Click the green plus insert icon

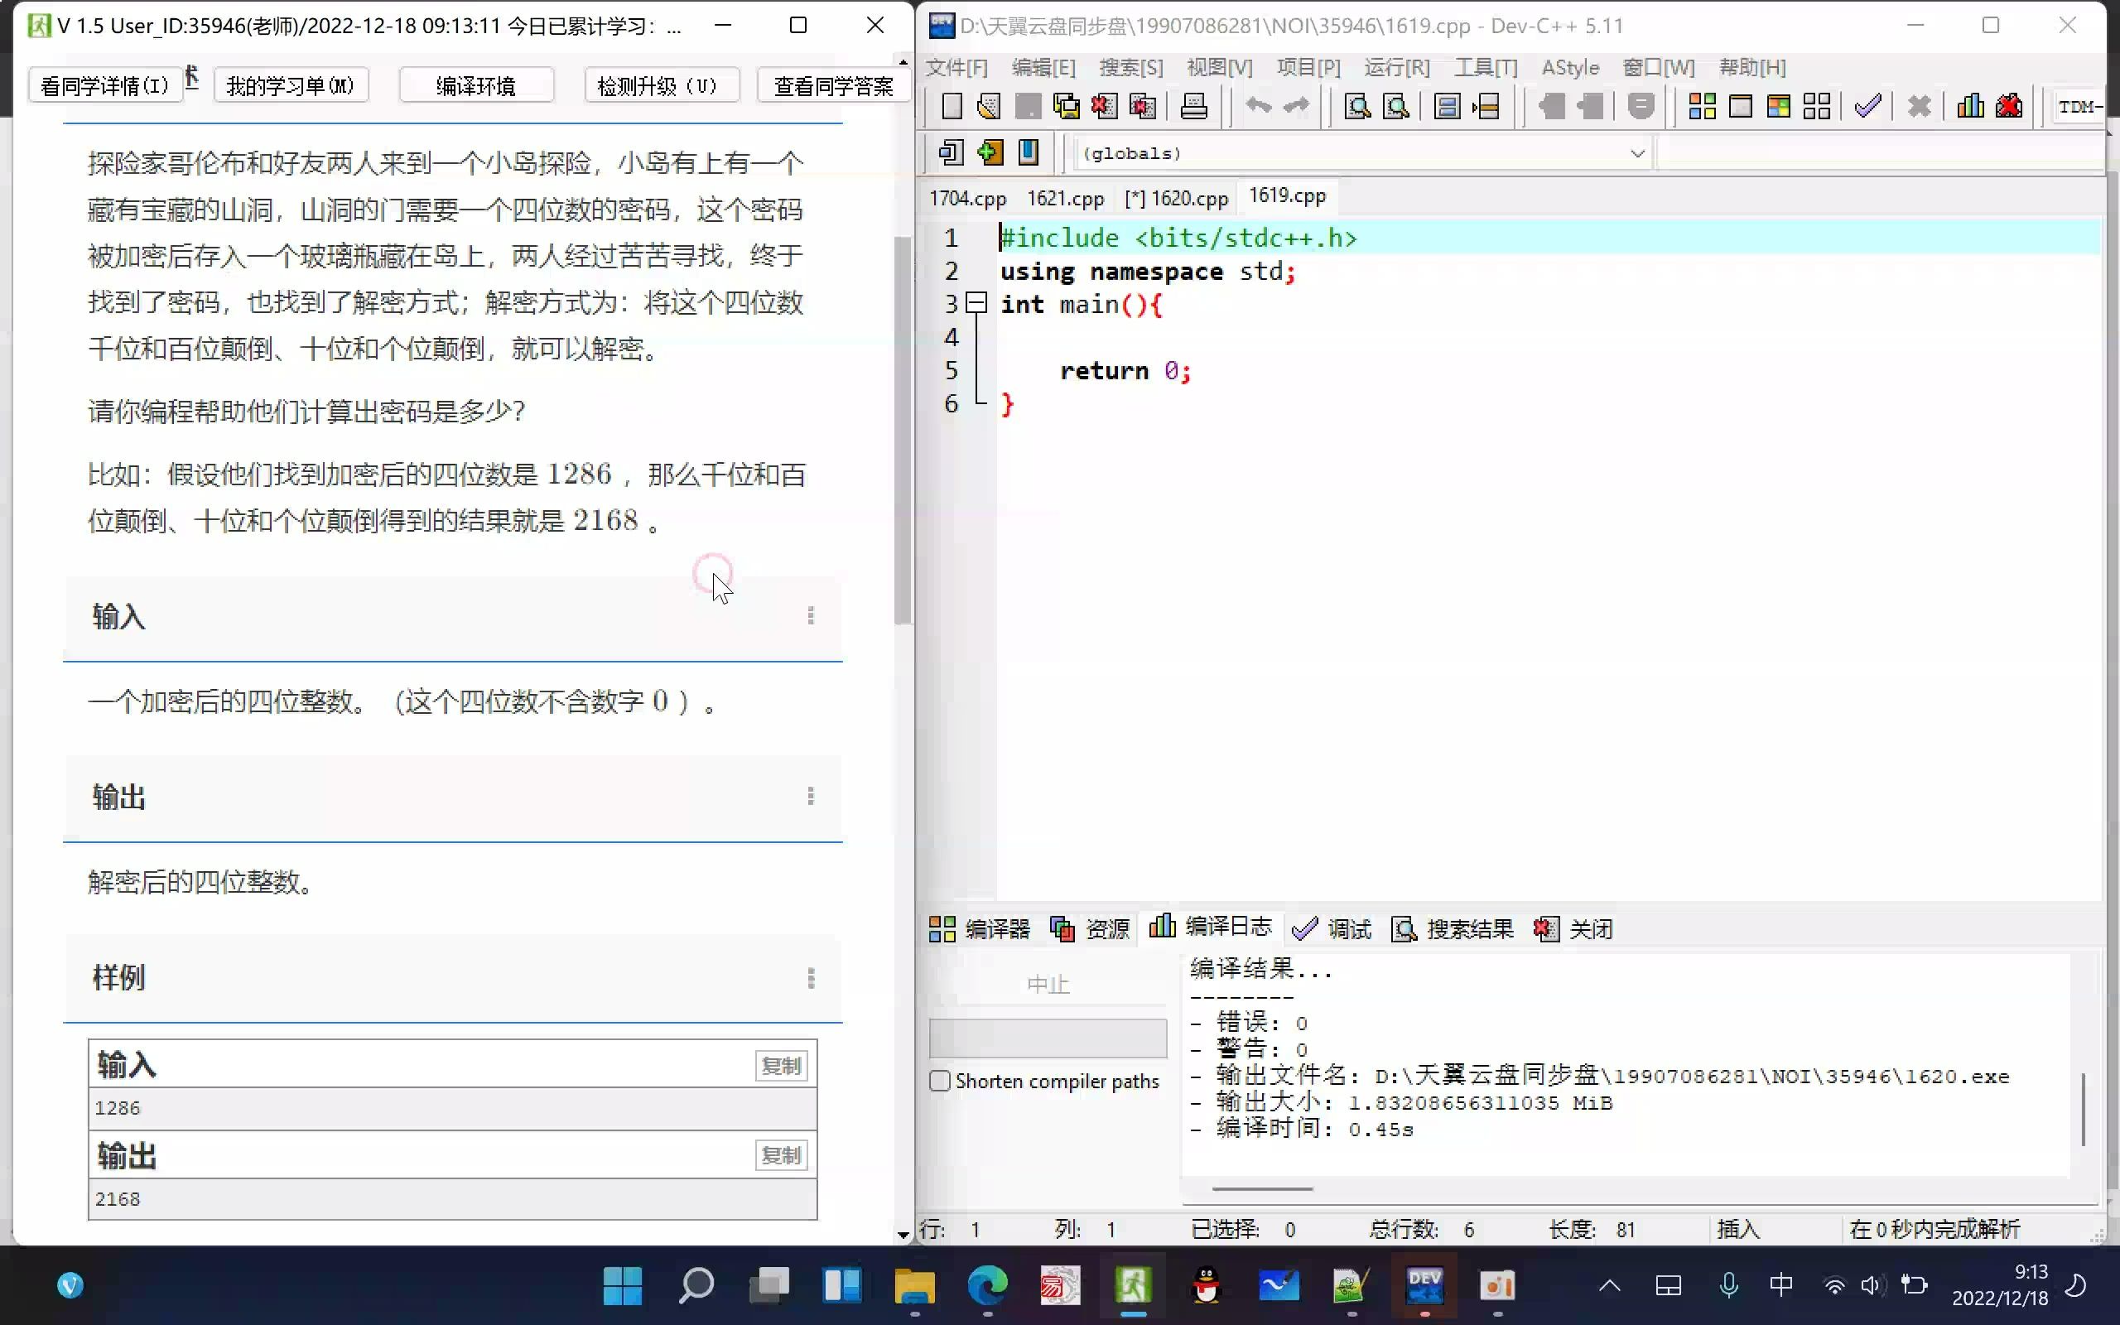coord(990,152)
